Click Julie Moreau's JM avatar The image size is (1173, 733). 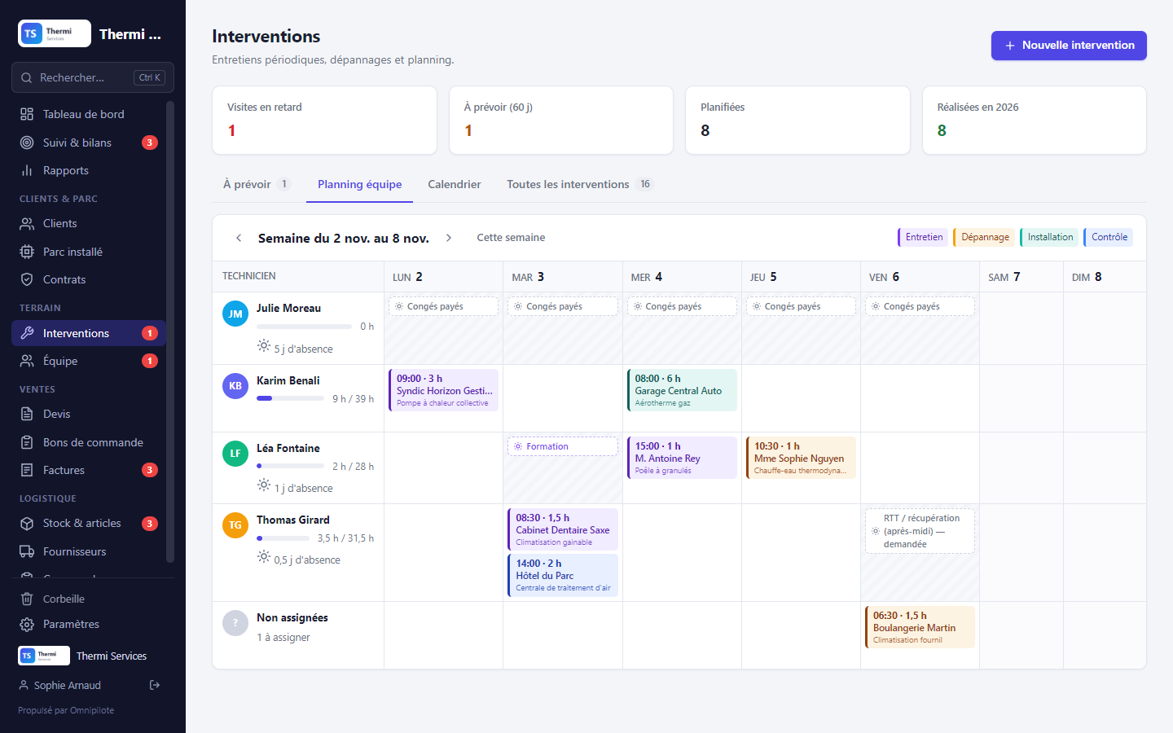point(235,314)
